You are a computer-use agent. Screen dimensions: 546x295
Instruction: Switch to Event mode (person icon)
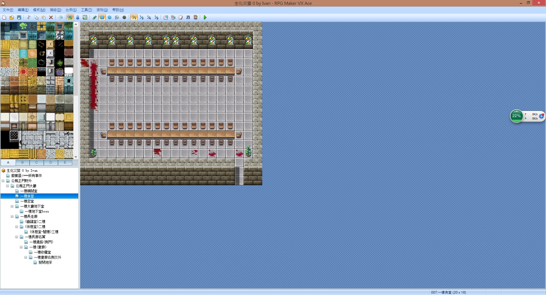coord(78,18)
